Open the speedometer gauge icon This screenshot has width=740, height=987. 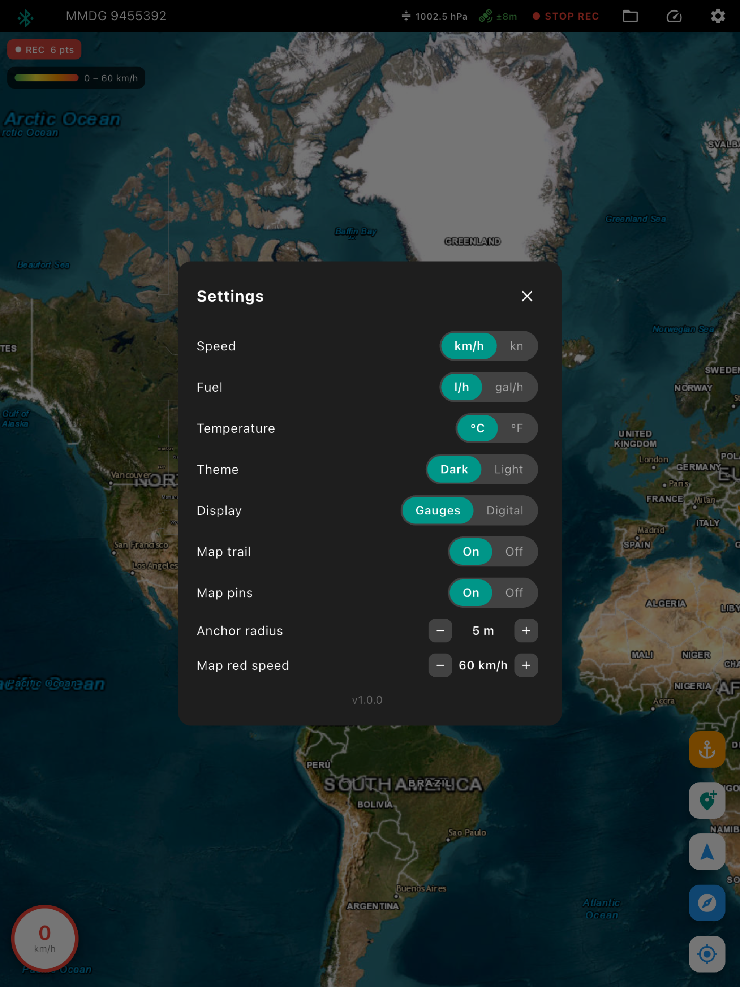tap(674, 17)
